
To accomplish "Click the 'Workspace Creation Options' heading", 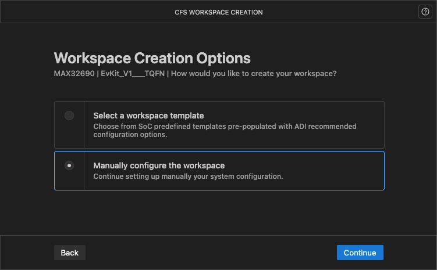I will pos(152,58).
